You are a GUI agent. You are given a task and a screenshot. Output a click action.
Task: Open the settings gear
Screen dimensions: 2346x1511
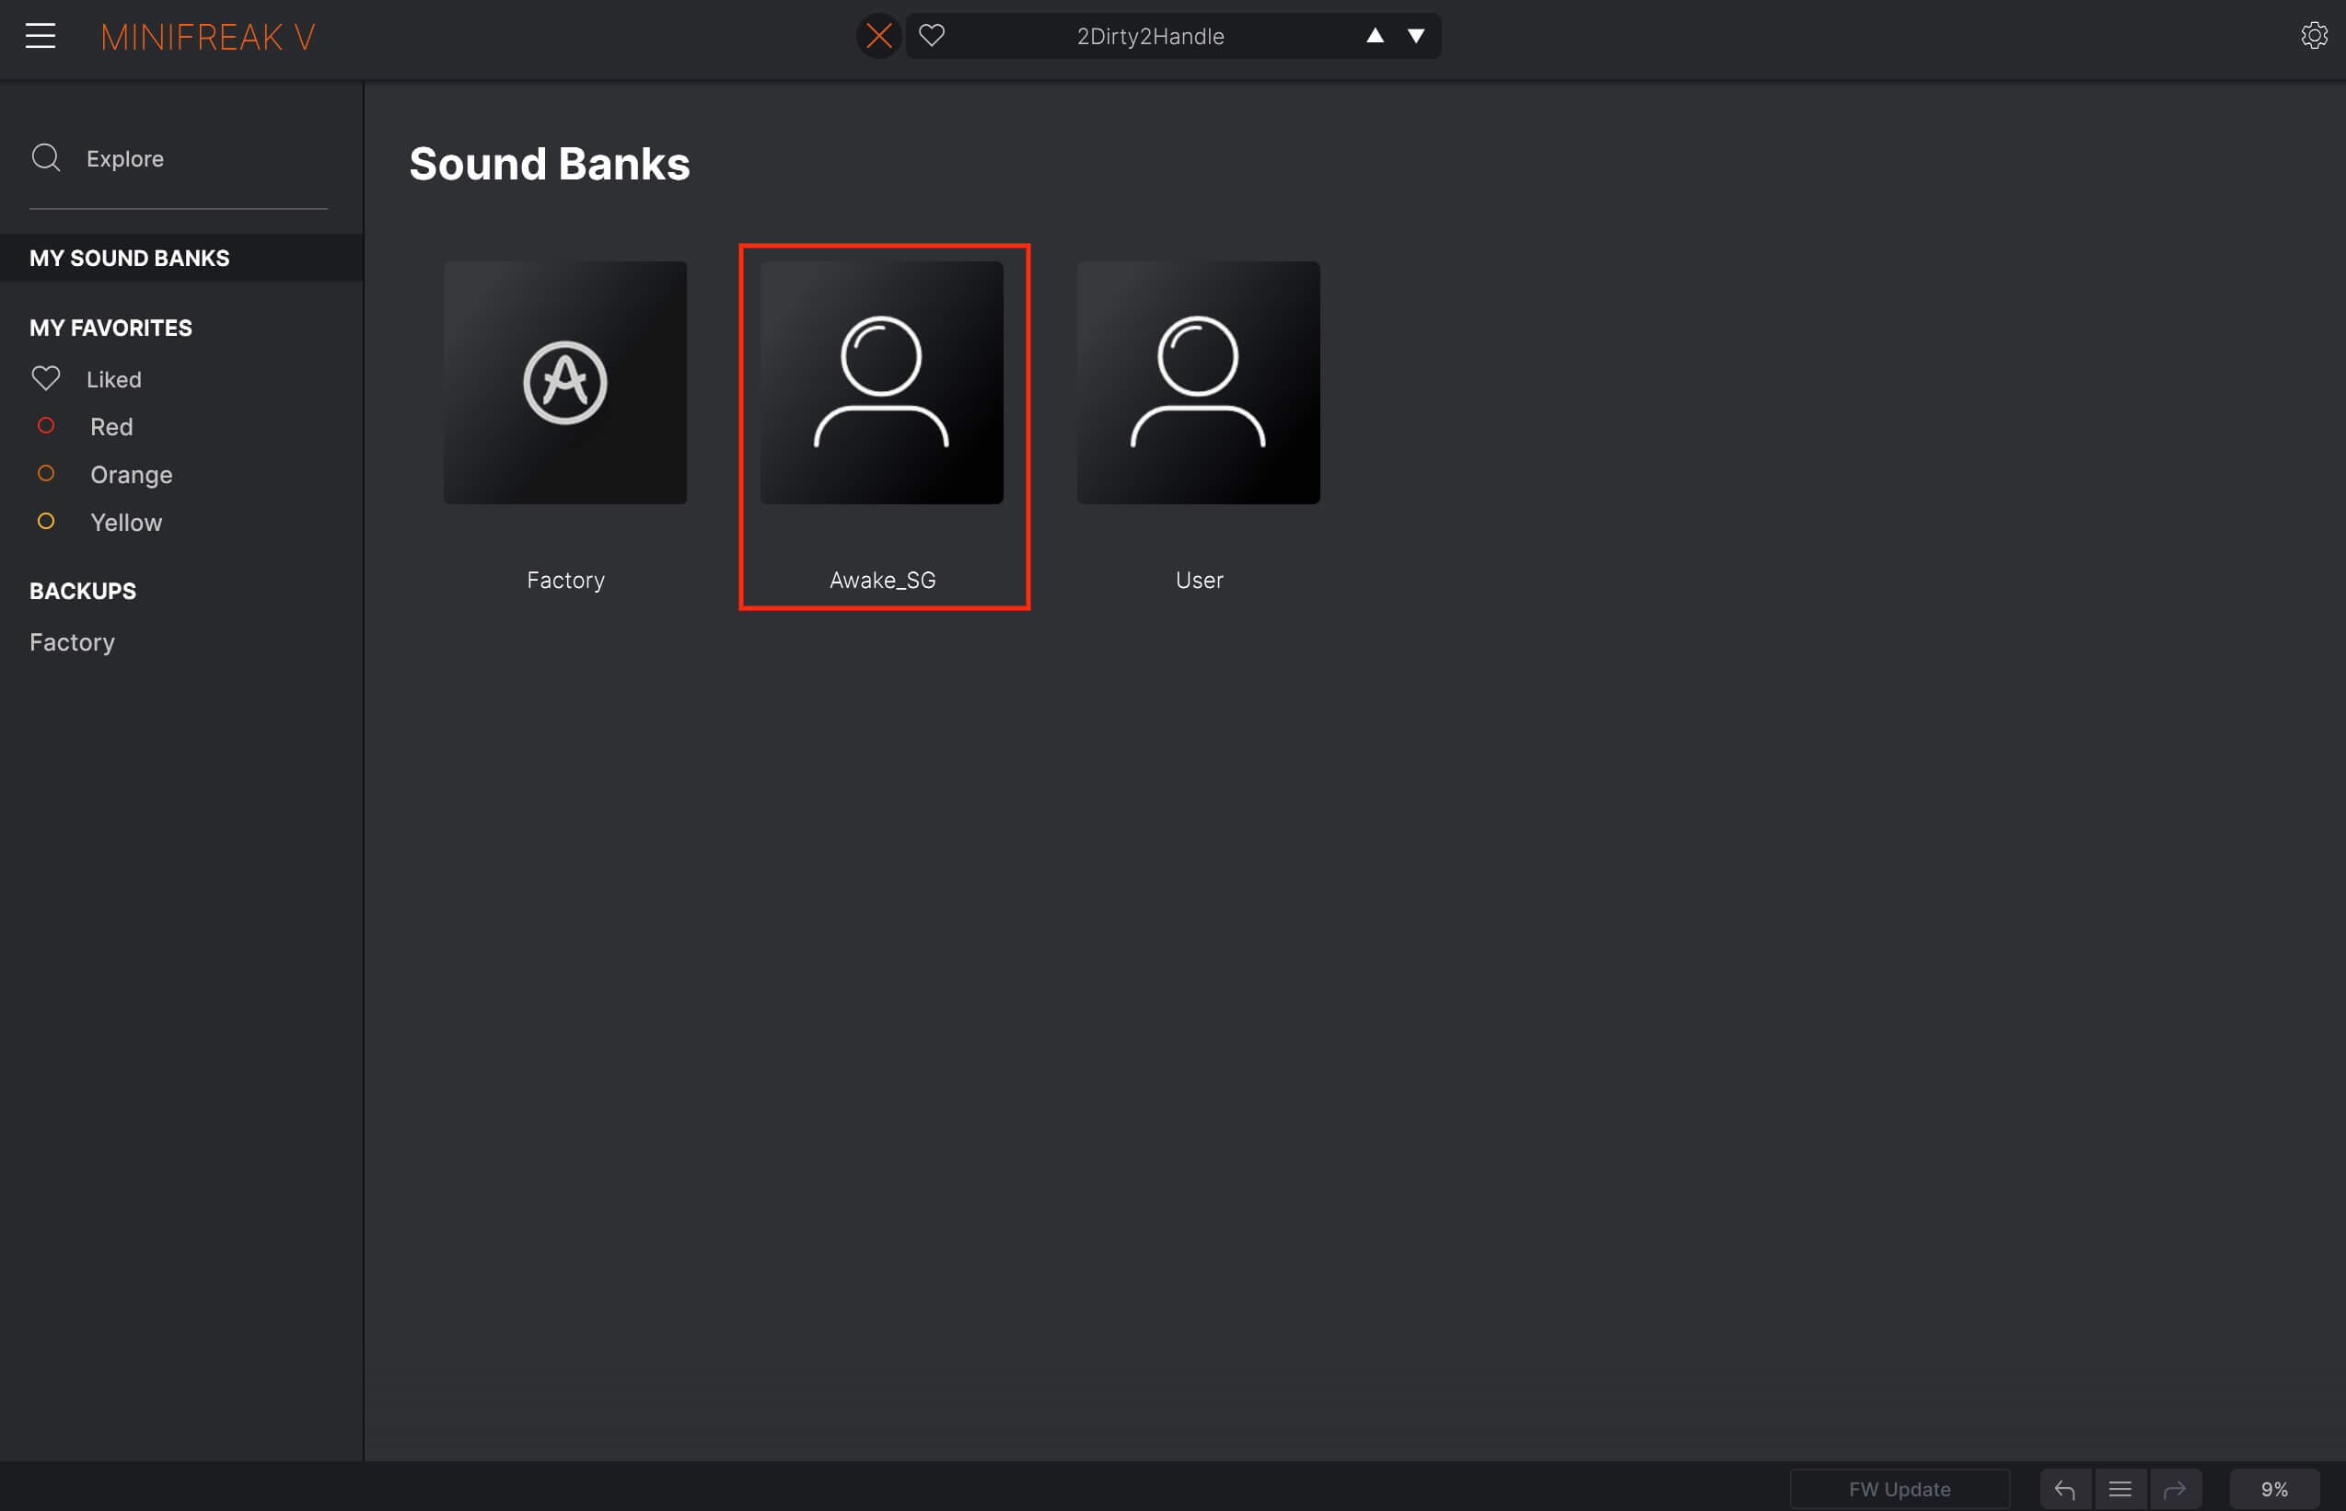[x=2315, y=35]
